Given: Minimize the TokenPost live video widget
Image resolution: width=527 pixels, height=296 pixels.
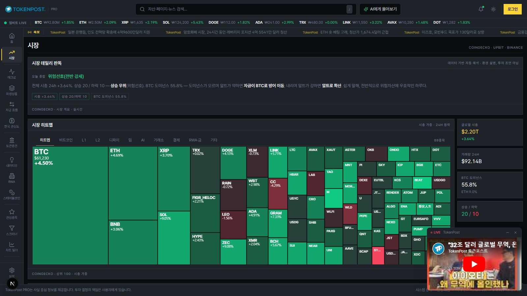Looking at the screenshot, I should (508, 233).
